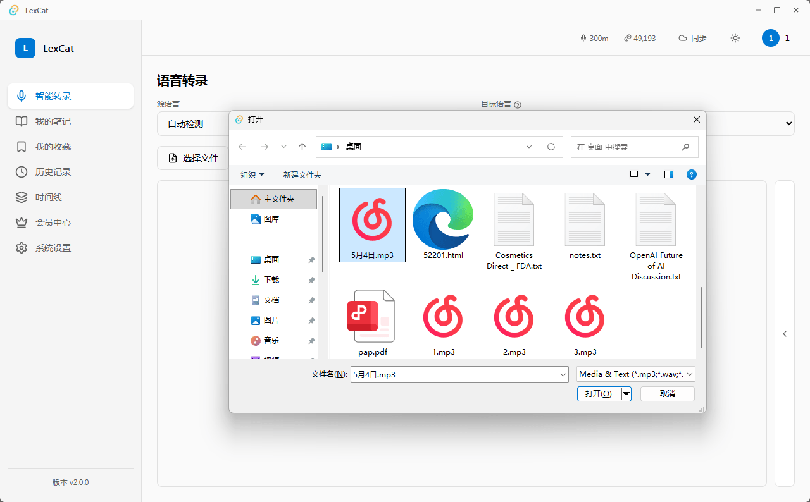The height and width of the screenshot is (502, 810).
Task: Expand the address bar history dropdown
Action: coord(529,147)
